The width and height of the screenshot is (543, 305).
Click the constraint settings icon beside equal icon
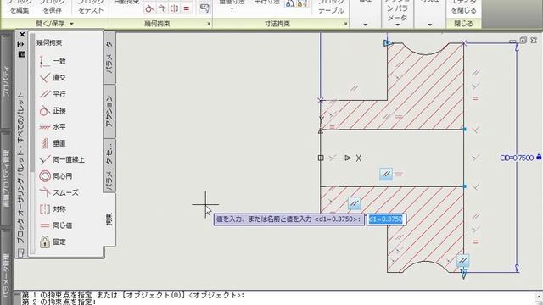(x=204, y=8)
